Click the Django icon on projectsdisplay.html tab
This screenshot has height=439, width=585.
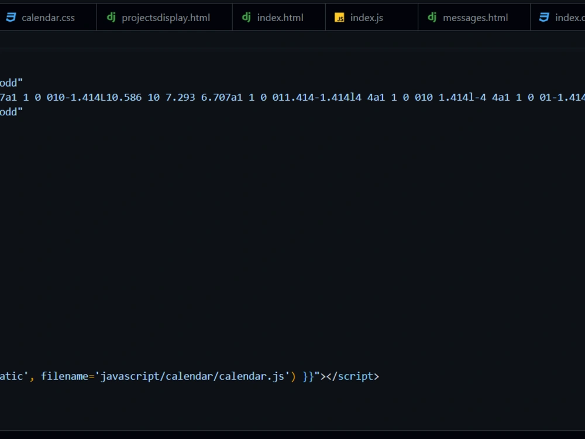(x=111, y=17)
